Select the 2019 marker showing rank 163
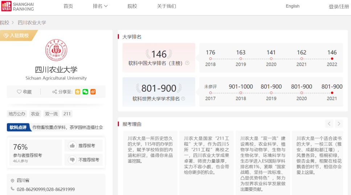Image resolution: width=351 pixels, height=195 pixels. tap(241, 59)
